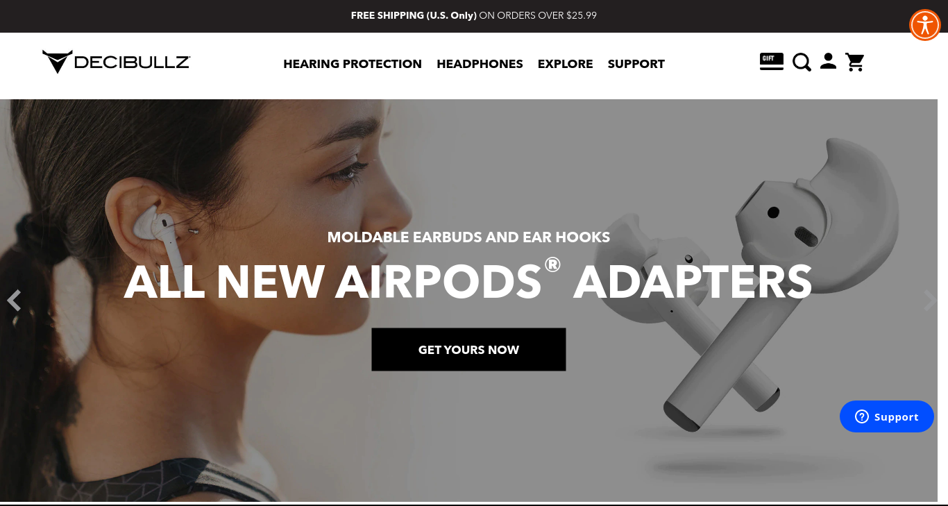The height and width of the screenshot is (506, 948).
Task: Click the All New AirPods Adapters headline
Action: [468, 281]
